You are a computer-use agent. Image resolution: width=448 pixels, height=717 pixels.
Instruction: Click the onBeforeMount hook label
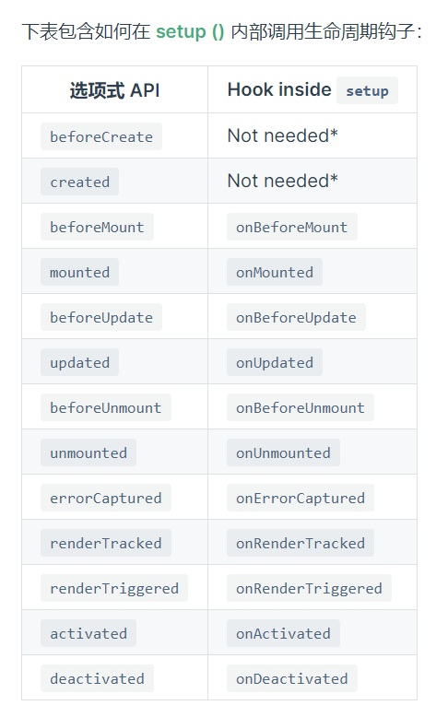(x=292, y=227)
